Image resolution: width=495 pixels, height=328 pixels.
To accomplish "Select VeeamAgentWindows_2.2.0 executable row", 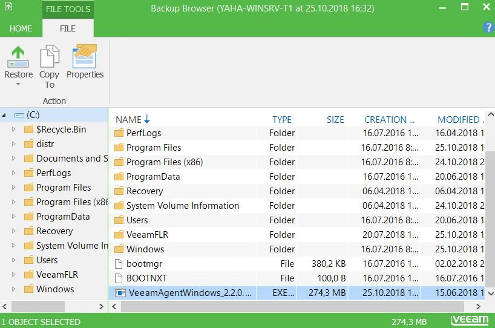I will click(297, 293).
